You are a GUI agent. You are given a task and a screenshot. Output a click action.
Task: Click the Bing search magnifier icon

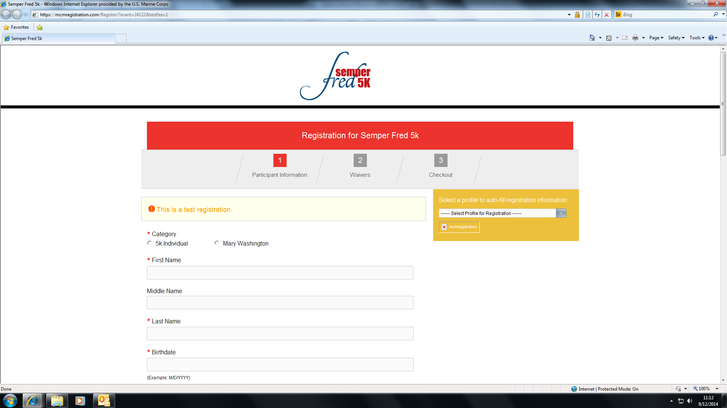click(x=715, y=14)
